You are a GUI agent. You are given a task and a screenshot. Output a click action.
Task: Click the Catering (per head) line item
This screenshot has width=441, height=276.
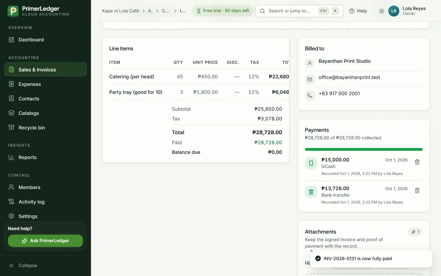point(132,77)
